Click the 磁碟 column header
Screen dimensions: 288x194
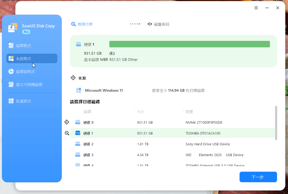coord(87,112)
